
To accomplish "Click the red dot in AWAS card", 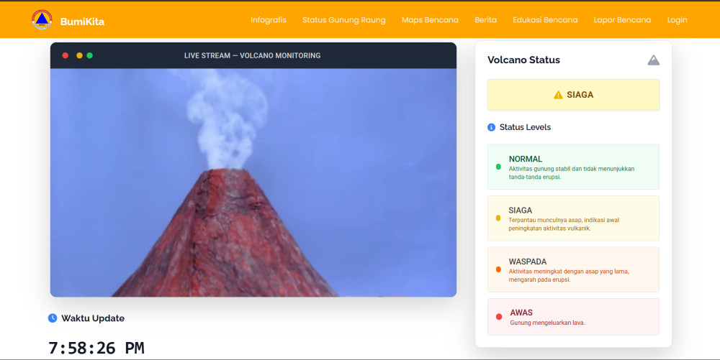I will point(498,317).
